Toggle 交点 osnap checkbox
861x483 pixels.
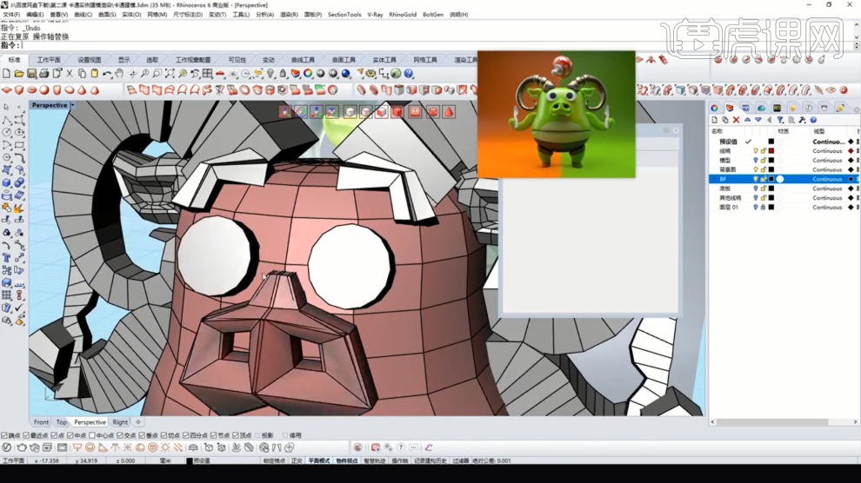[x=120, y=435]
